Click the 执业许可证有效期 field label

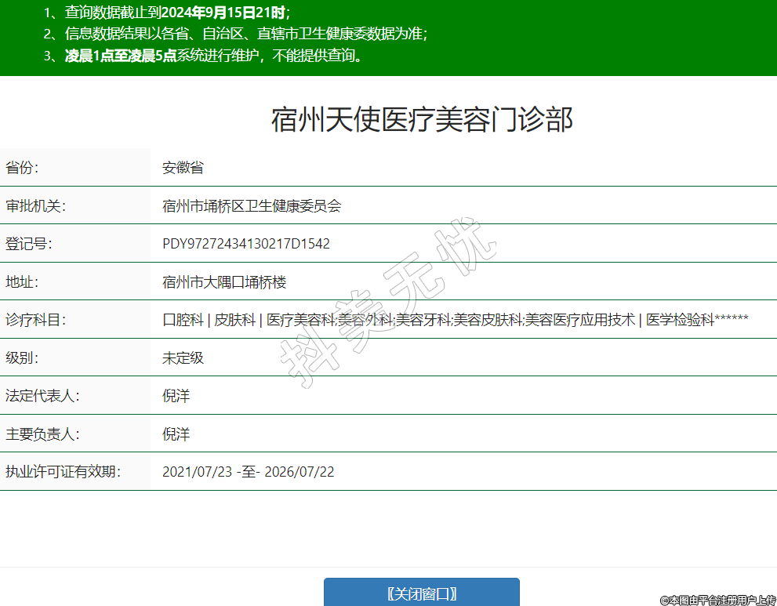pos(63,472)
